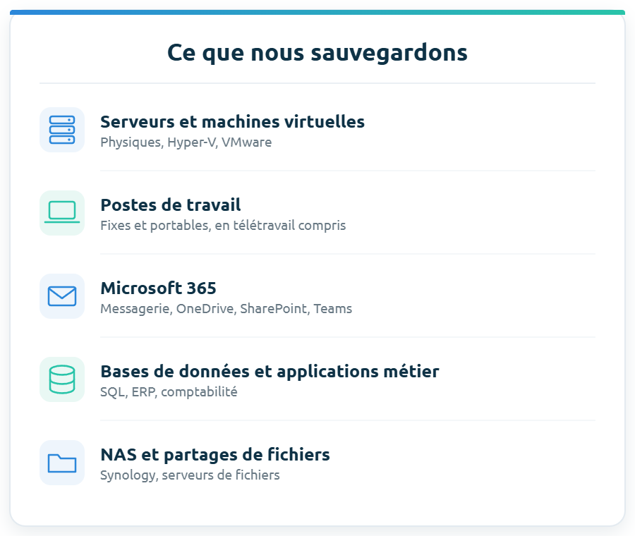Click 'Microsoft 365' title

tap(158, 288)
